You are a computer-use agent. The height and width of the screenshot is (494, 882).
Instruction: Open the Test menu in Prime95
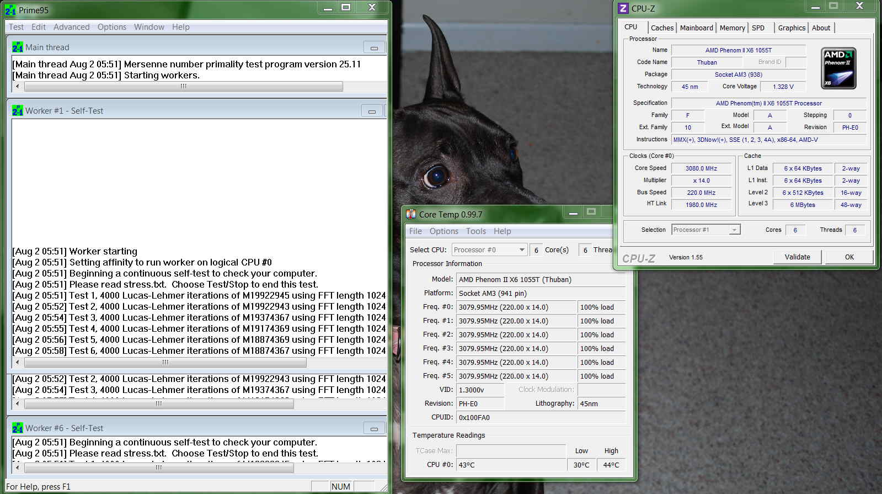coord(16,27)
